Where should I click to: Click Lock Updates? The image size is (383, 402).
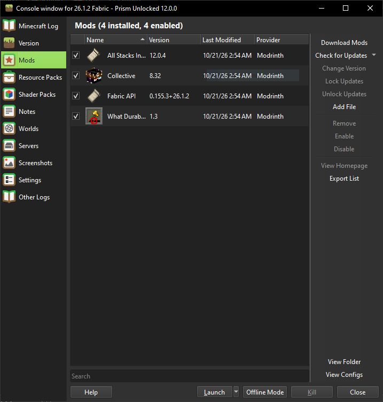344,81
